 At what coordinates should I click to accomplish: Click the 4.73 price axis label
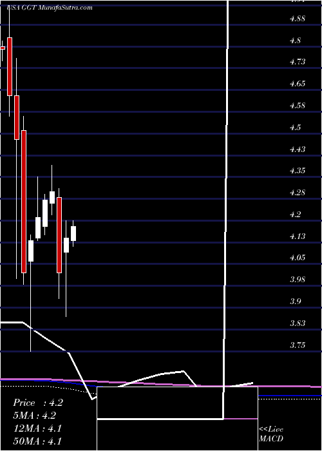pyautogui.click(x=298, y=62)
